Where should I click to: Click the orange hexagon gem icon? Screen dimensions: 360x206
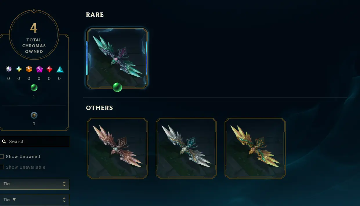coord(29,69)
